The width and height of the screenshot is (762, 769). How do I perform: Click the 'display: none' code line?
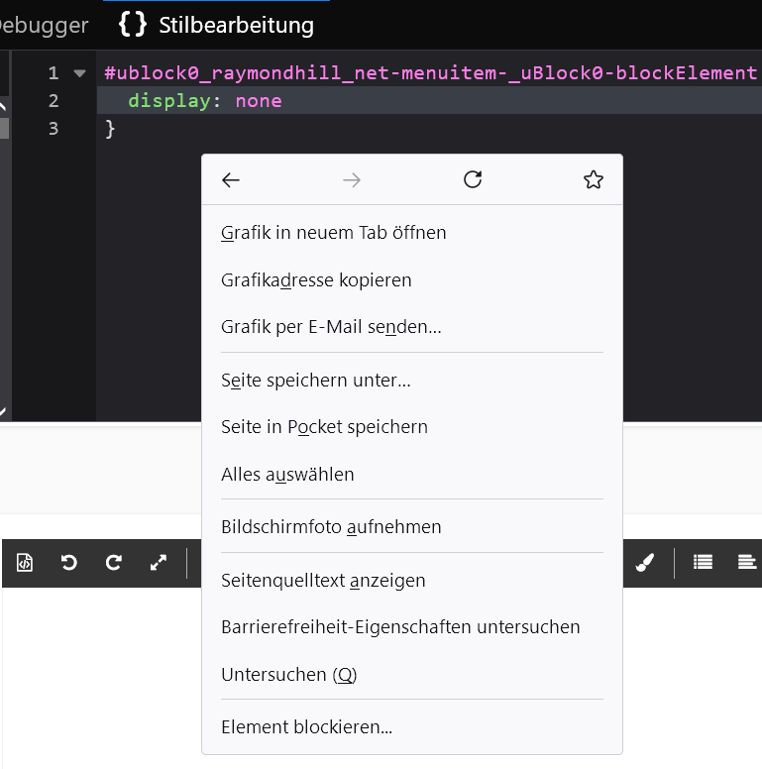[x=205, y=101]
